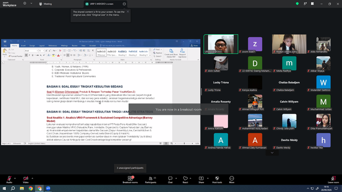This screenshot has height=192, width=342.
Task: Click Tell me what you want search box
Action: click(113, 46)
